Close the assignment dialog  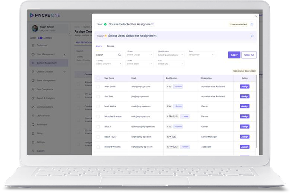click(256, 16)
